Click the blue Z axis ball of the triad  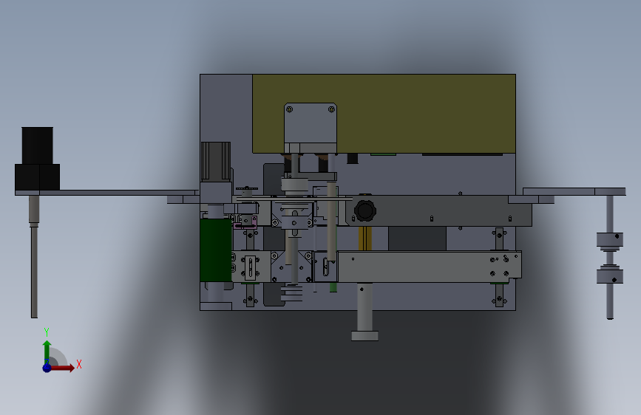coord(47,368)
